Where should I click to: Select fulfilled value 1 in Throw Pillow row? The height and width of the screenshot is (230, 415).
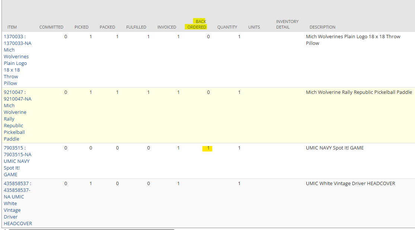(x=149, y=37)
